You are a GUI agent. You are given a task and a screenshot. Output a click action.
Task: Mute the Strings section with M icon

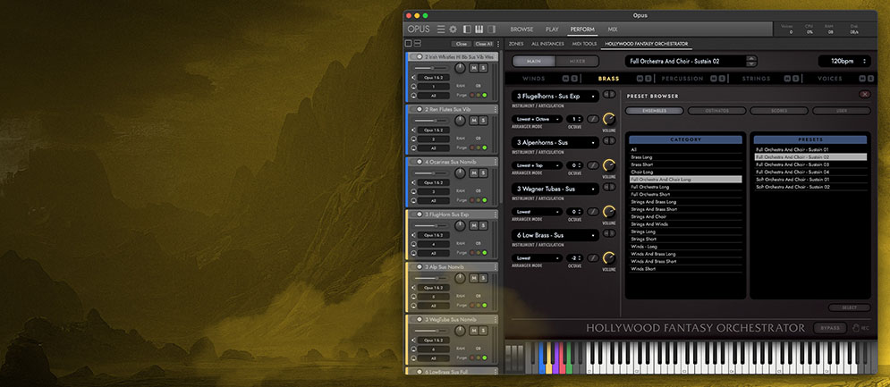788,79
